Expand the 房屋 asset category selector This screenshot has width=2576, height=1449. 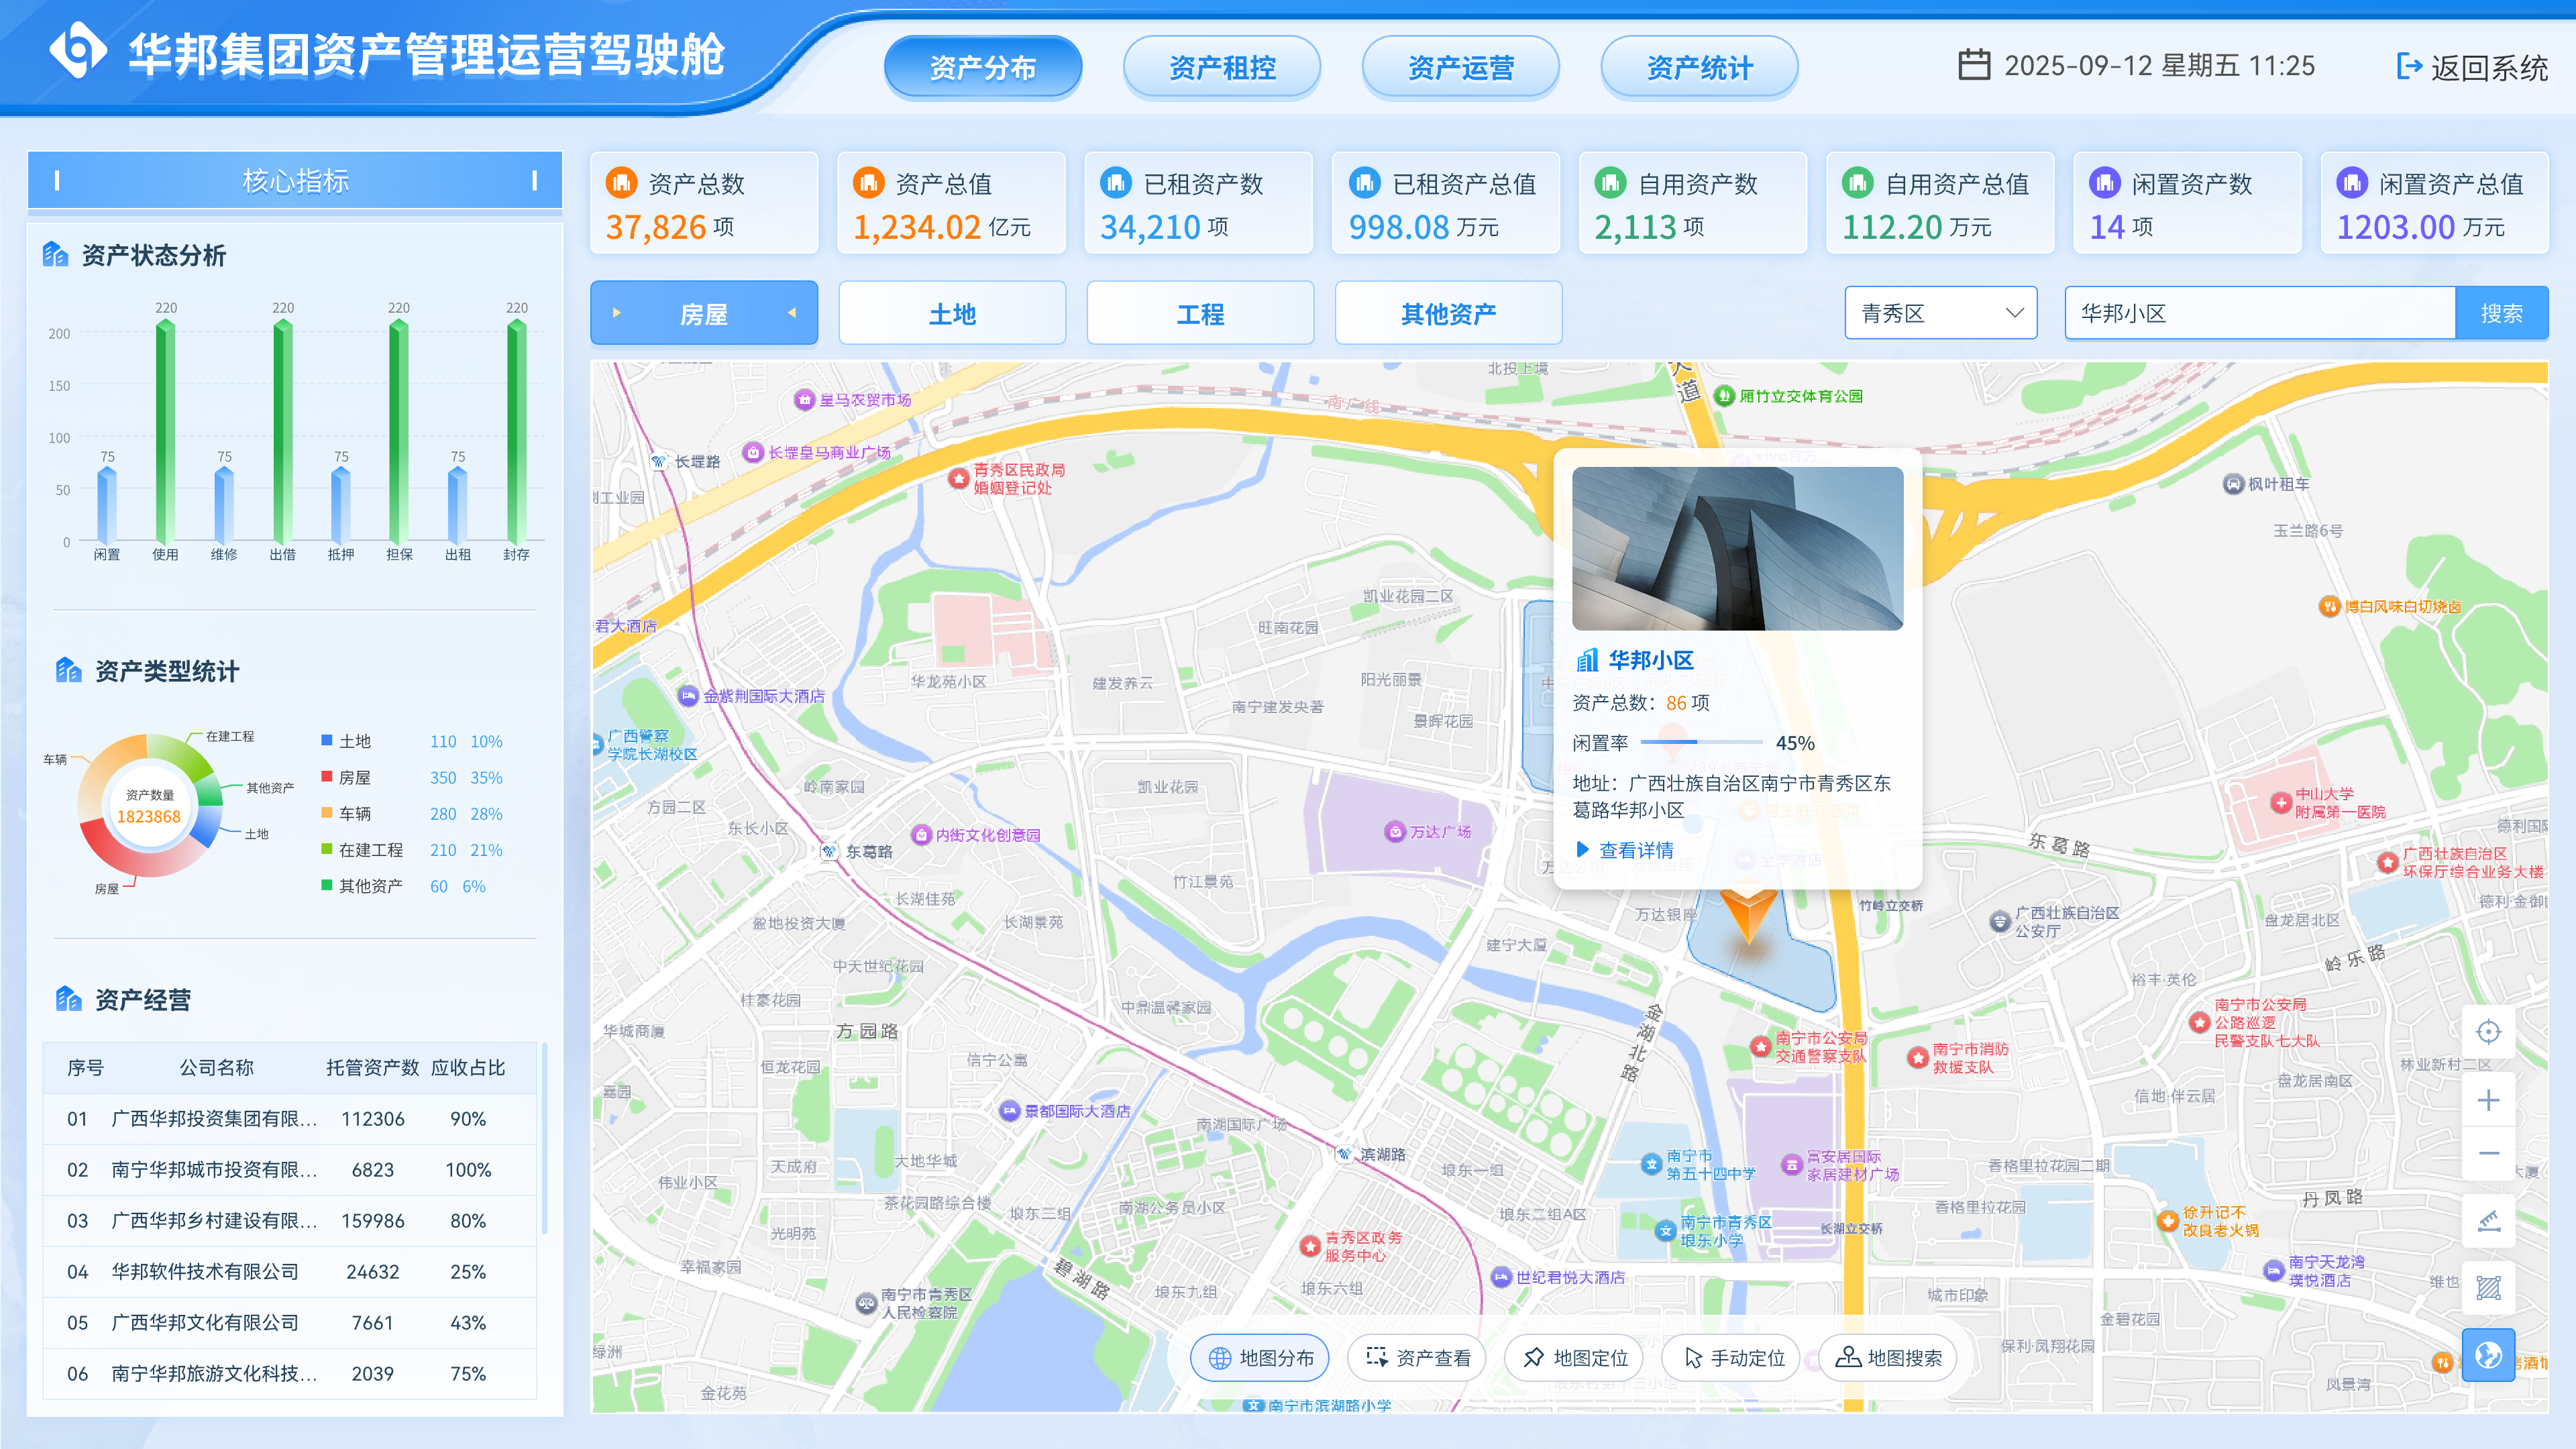[703, 313]
